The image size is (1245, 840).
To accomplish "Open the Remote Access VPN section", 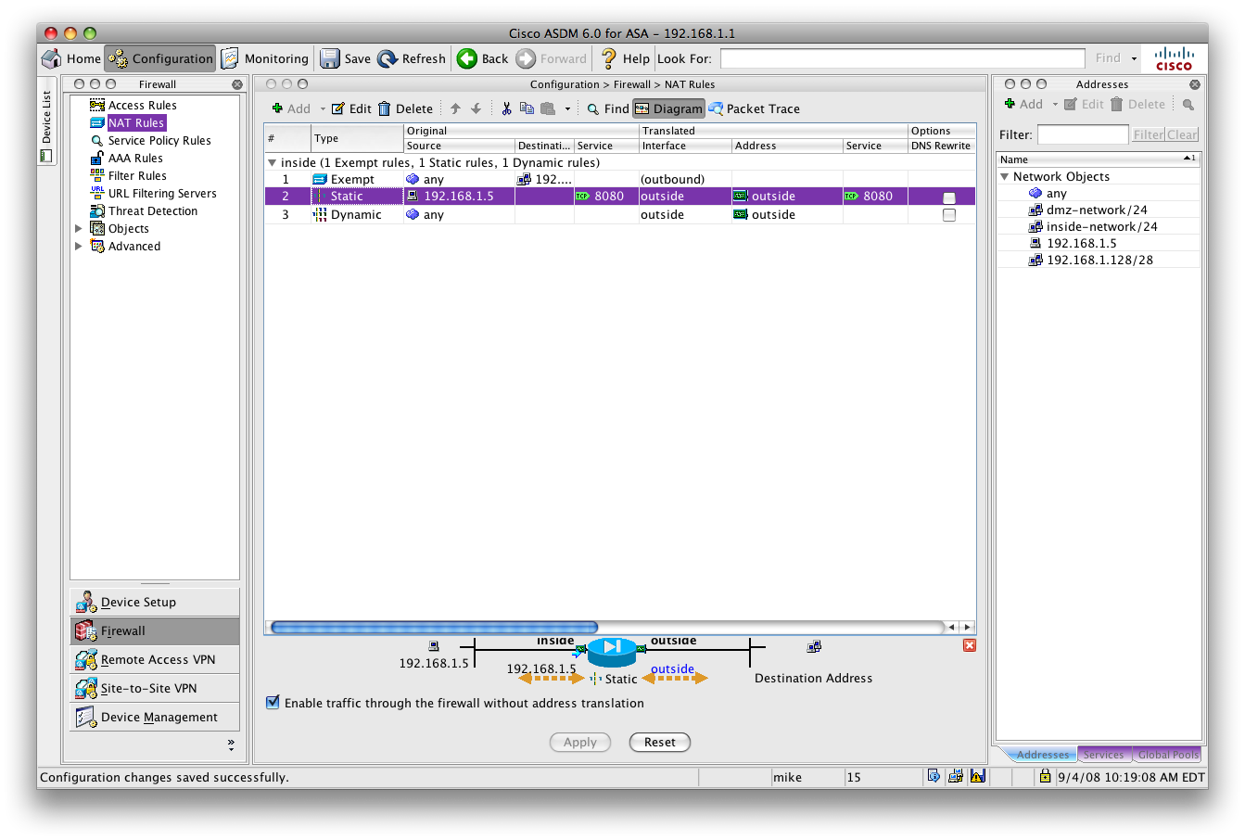I will pos(155,659).
